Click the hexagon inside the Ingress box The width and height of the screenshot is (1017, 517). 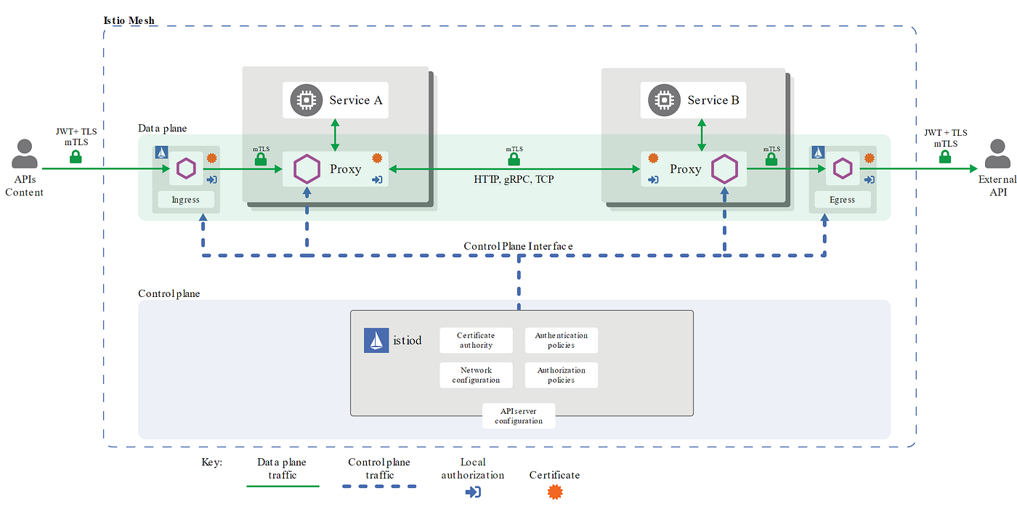(186, 168)
